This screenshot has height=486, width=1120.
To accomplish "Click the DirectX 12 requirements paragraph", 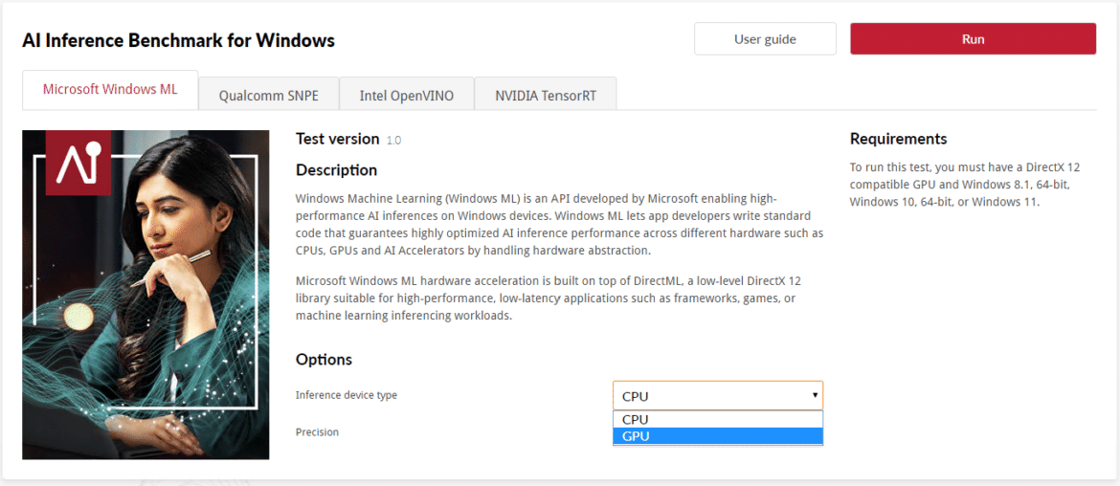I will [965, 185].
